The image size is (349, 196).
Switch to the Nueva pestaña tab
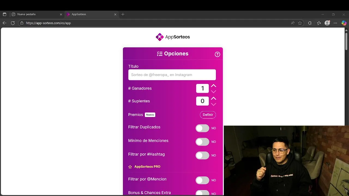pos(37,14)
